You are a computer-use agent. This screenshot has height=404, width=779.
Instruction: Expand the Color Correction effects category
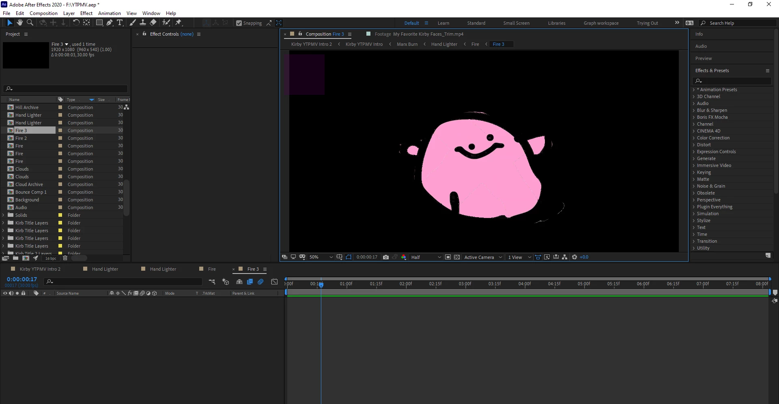pyautogui.click(x=694, y=138)
